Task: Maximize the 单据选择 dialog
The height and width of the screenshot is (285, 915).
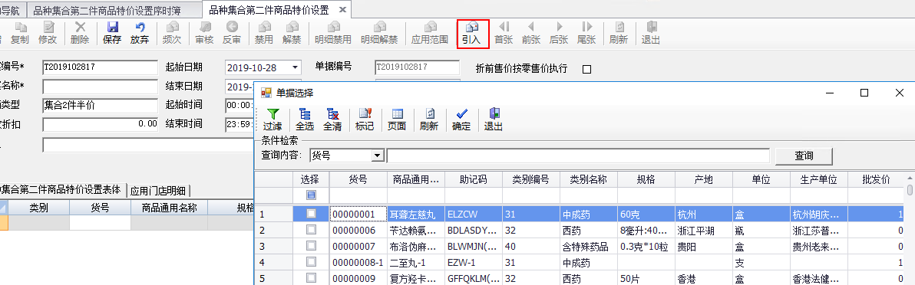Action: click(865, 93)
